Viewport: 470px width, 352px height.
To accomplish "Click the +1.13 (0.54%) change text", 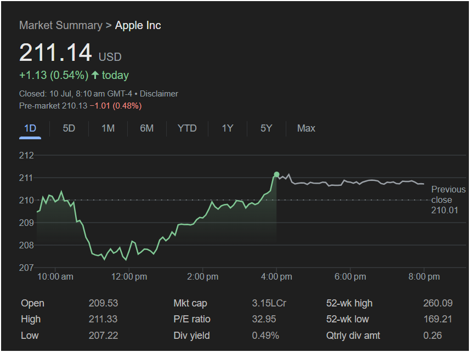I will [x=54, y=75].
